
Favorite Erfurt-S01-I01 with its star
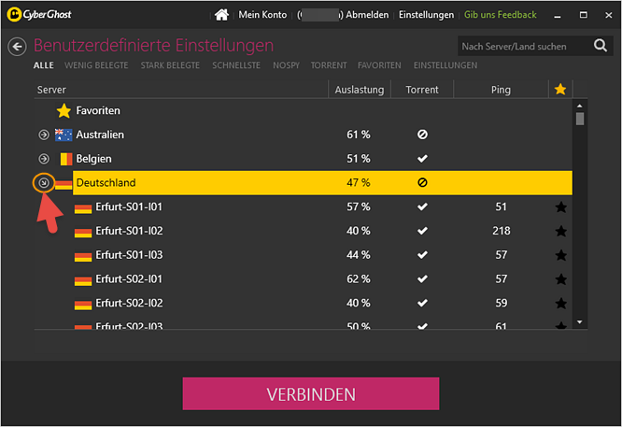pos(561,206)
